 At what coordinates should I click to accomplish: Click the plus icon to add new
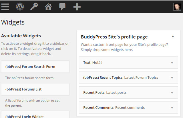click(77, 7)
